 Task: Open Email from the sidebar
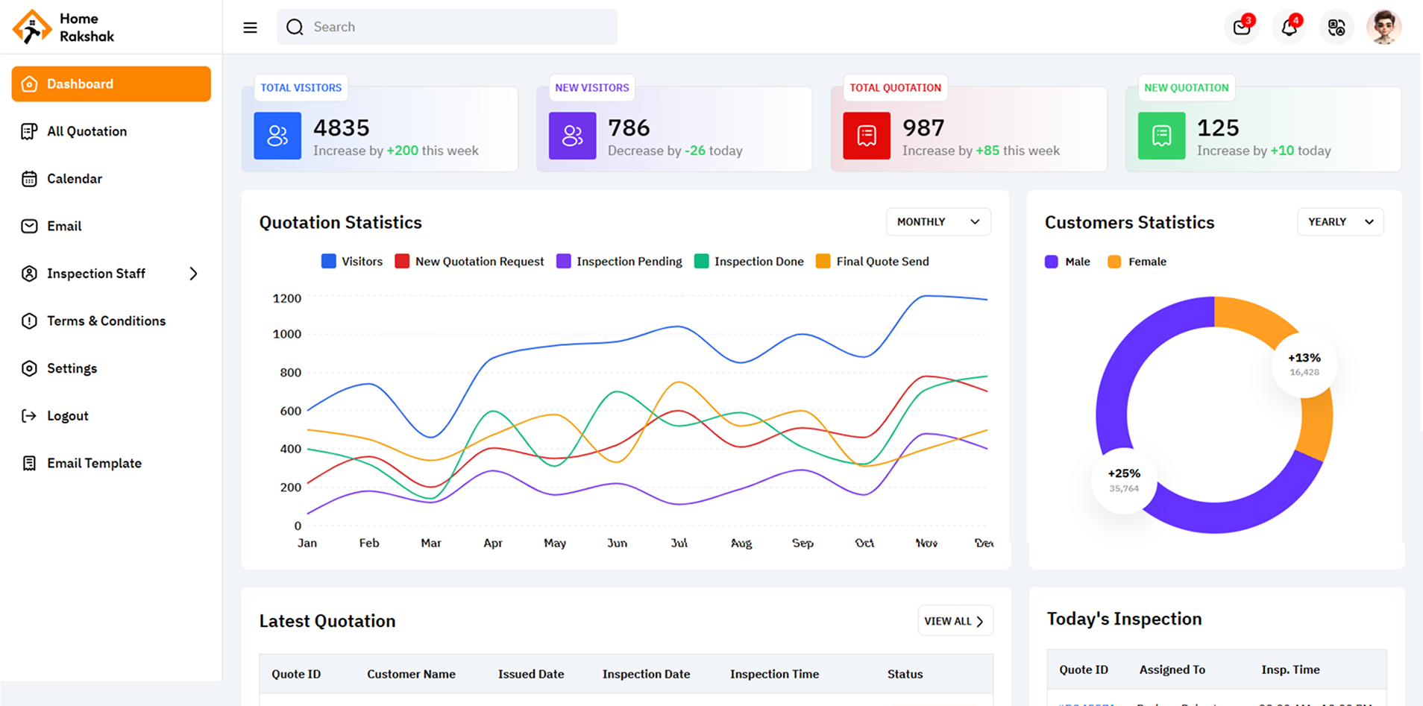[x=111, y=226]
